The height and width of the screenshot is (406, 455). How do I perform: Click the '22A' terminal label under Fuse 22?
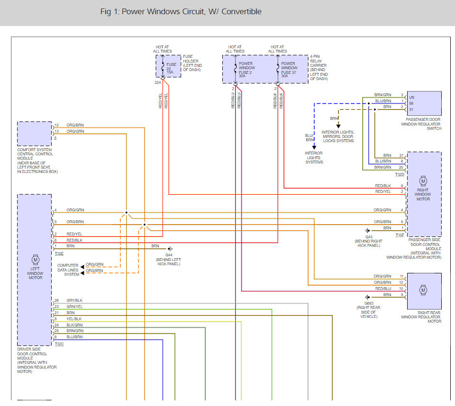(x=157, y=82)
